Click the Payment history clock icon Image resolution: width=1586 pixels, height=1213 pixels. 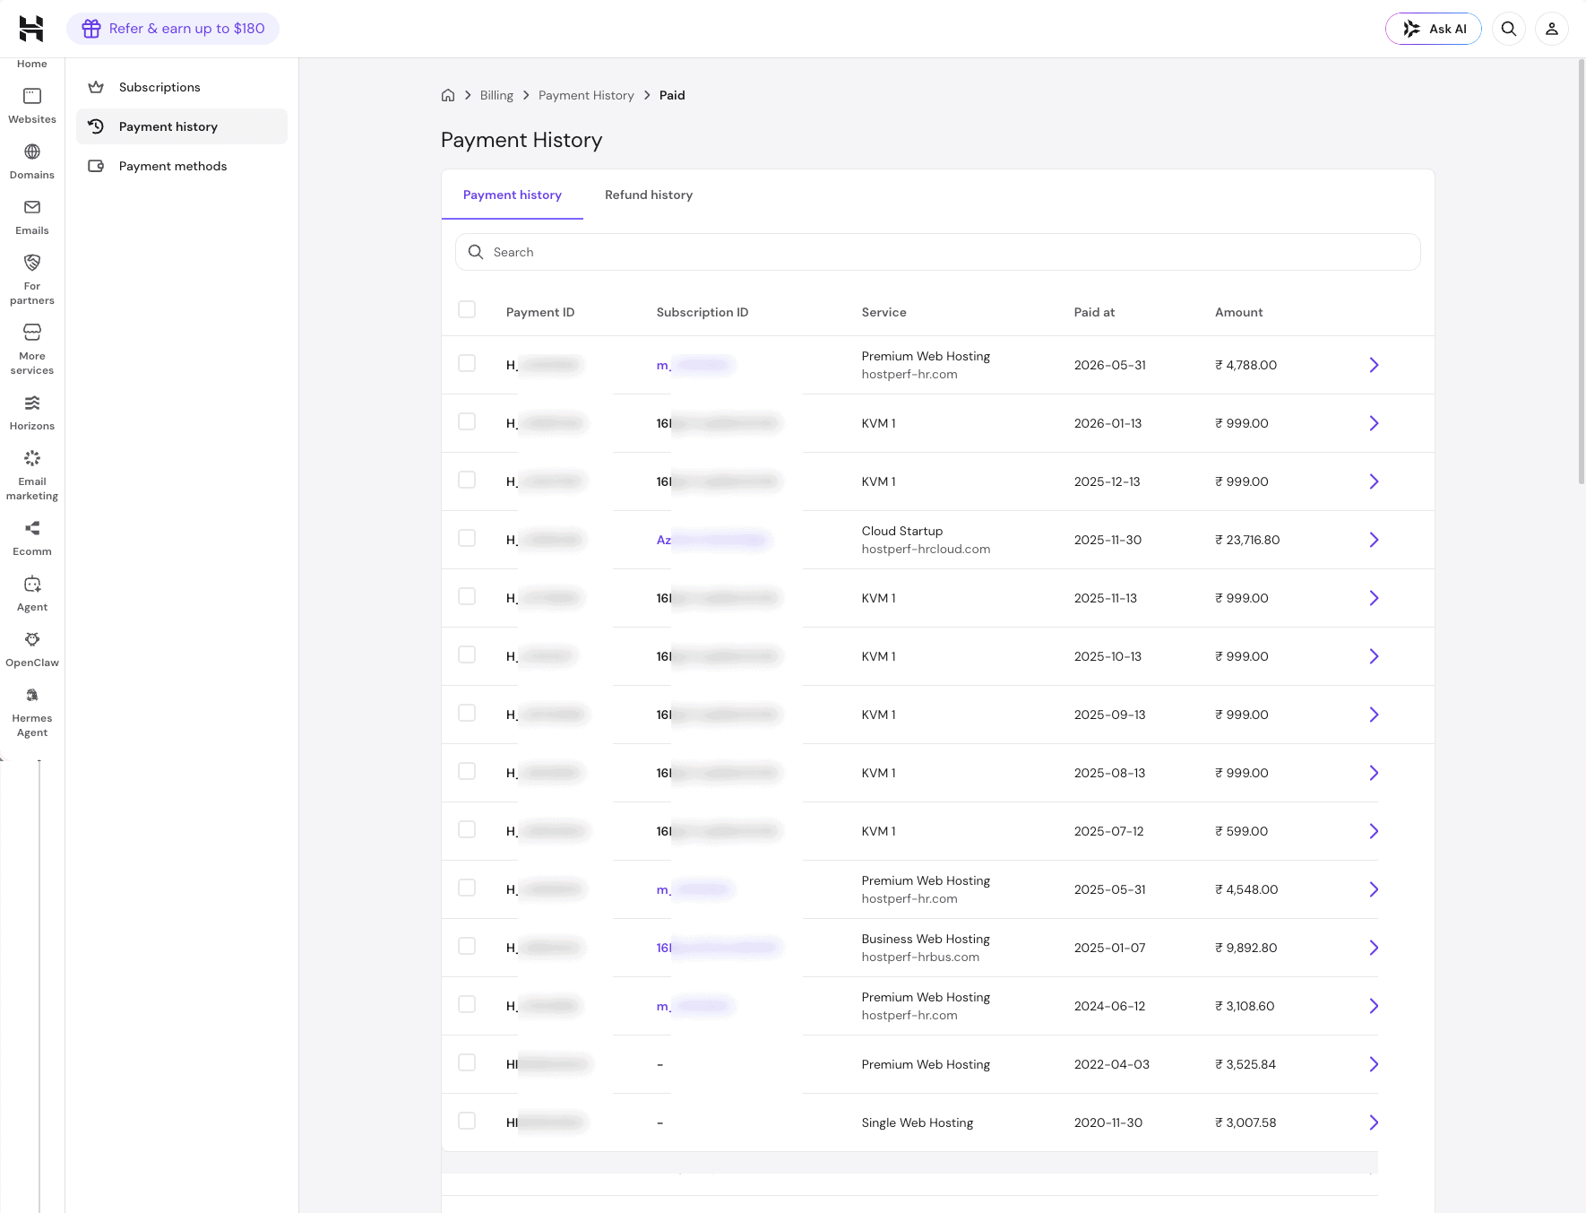pyautogui.click(x=96, y=126)
